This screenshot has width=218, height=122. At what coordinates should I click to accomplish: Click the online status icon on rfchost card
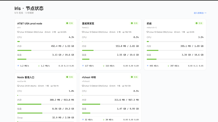point(132,77)
